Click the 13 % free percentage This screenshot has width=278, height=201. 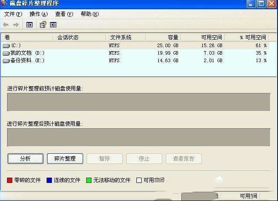(261, 60)
